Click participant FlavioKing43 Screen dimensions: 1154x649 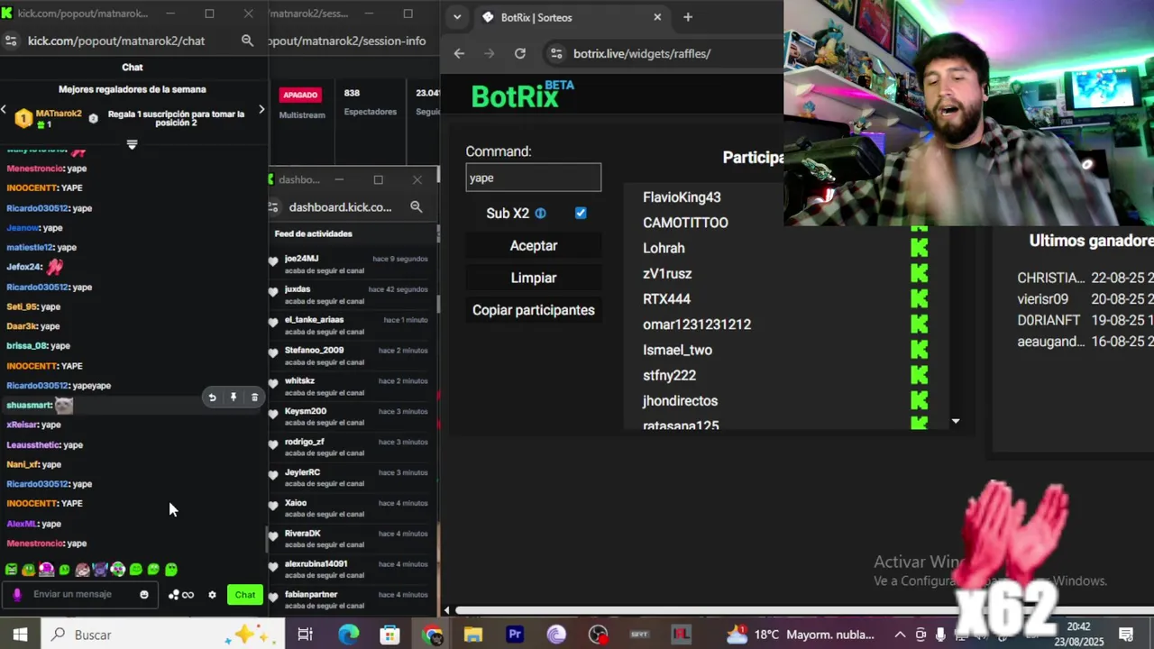coord(682,197)
